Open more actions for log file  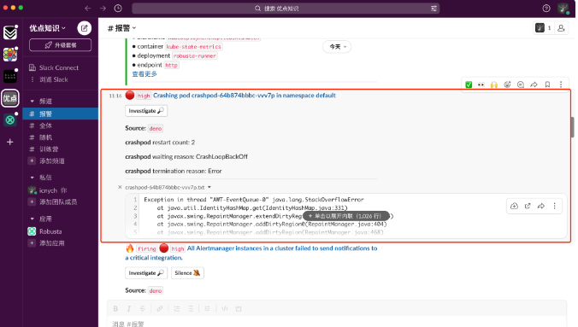[x=554, y=206]
